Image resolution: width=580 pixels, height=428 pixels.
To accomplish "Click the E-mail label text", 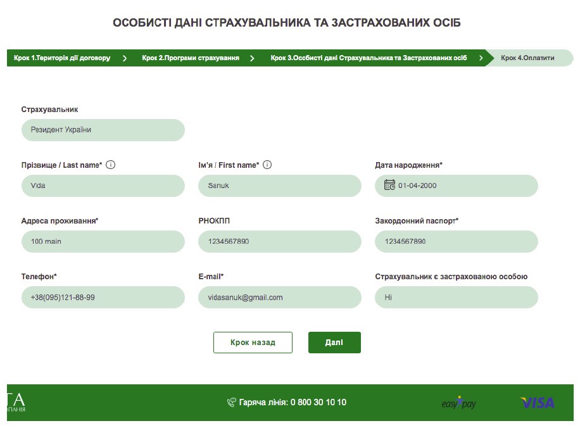I will [211, 276].
